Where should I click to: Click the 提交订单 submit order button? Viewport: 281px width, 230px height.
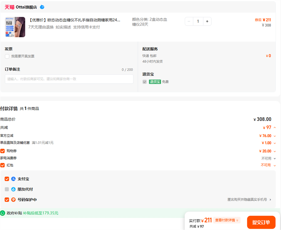[x=261, y=222]
